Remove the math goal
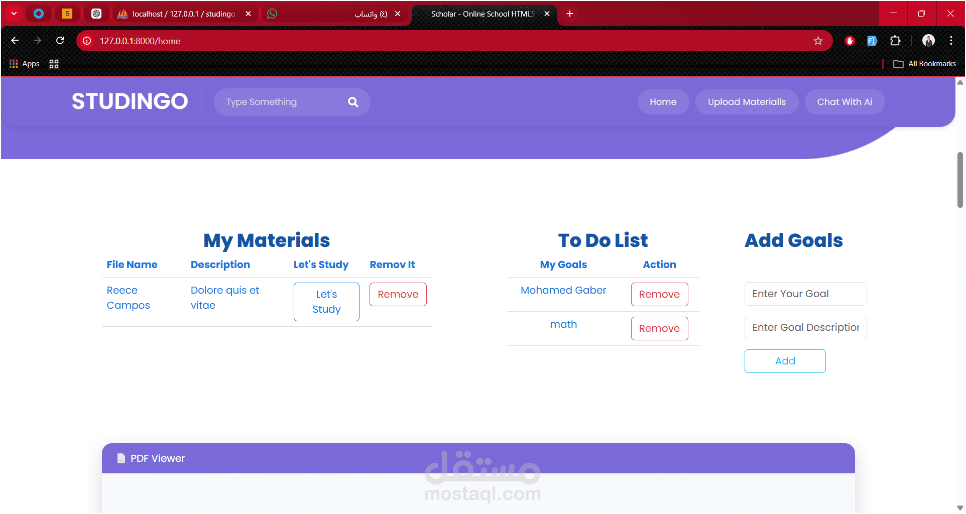 click(659, 328)
